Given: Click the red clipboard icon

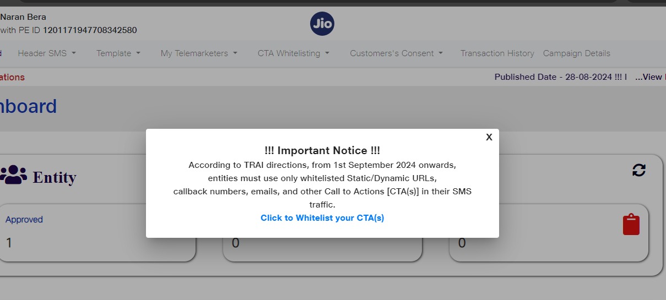Looking at the screenshot, I should click(631, 225).
